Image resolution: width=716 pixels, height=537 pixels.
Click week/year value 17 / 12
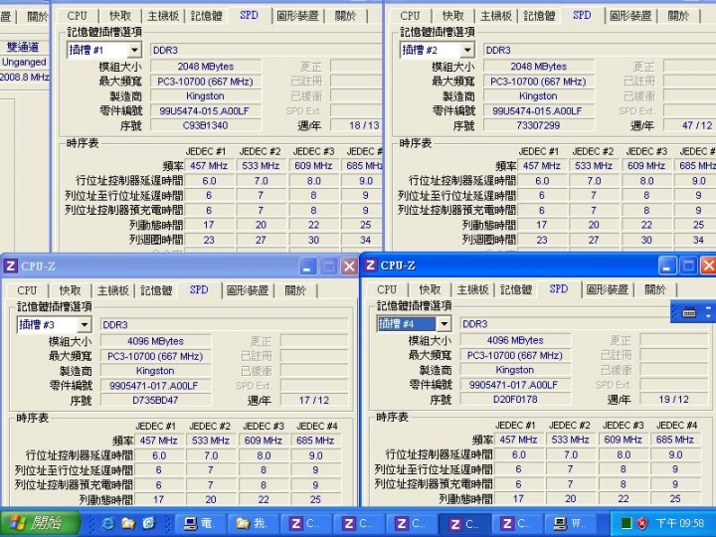[x=313, y=401]
